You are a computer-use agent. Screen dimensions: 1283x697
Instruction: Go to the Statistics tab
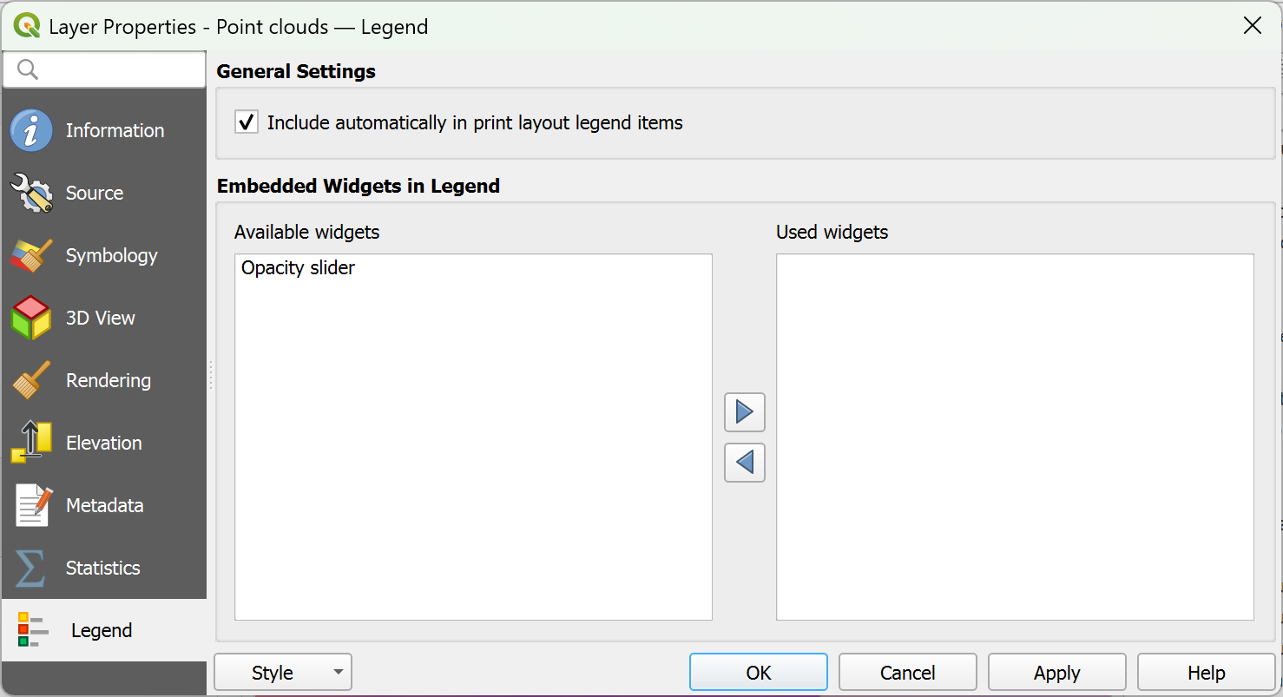click(102, 567)
